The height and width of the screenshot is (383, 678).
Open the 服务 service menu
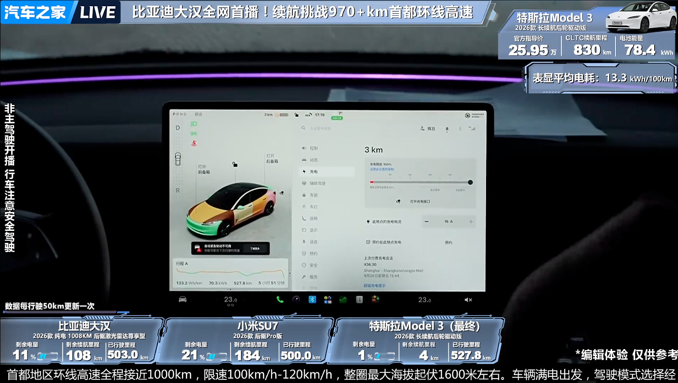click(x=310, y=277)
